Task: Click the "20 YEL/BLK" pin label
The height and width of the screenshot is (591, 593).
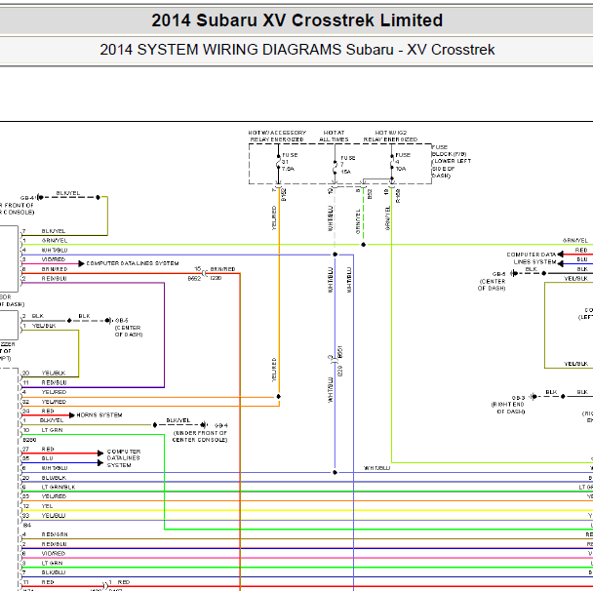Action: click(44, 373)
